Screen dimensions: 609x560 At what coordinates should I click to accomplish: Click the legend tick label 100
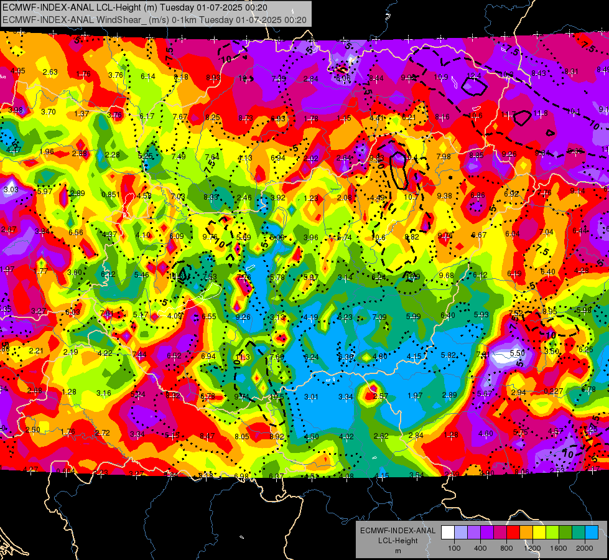click(x=454, y=548)
